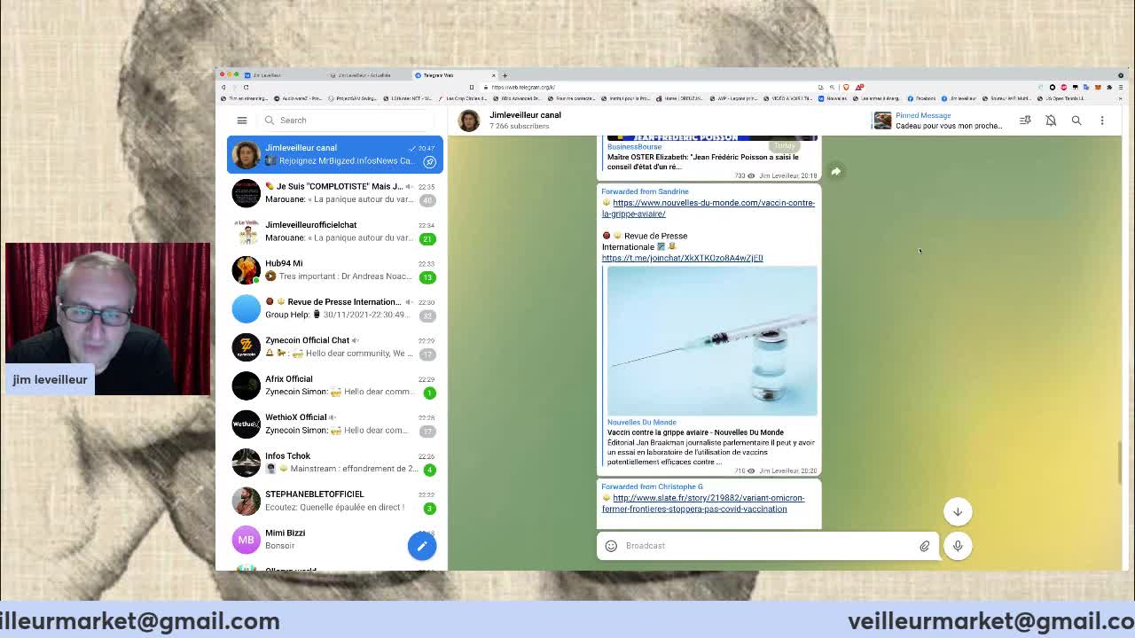Open the Revue de Presse Internationale chat

(x=335, y=308)
